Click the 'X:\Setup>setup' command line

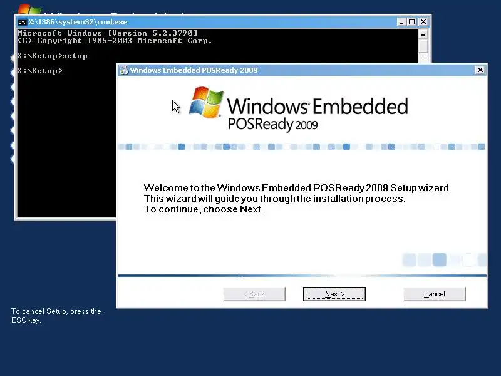(52, 56)
